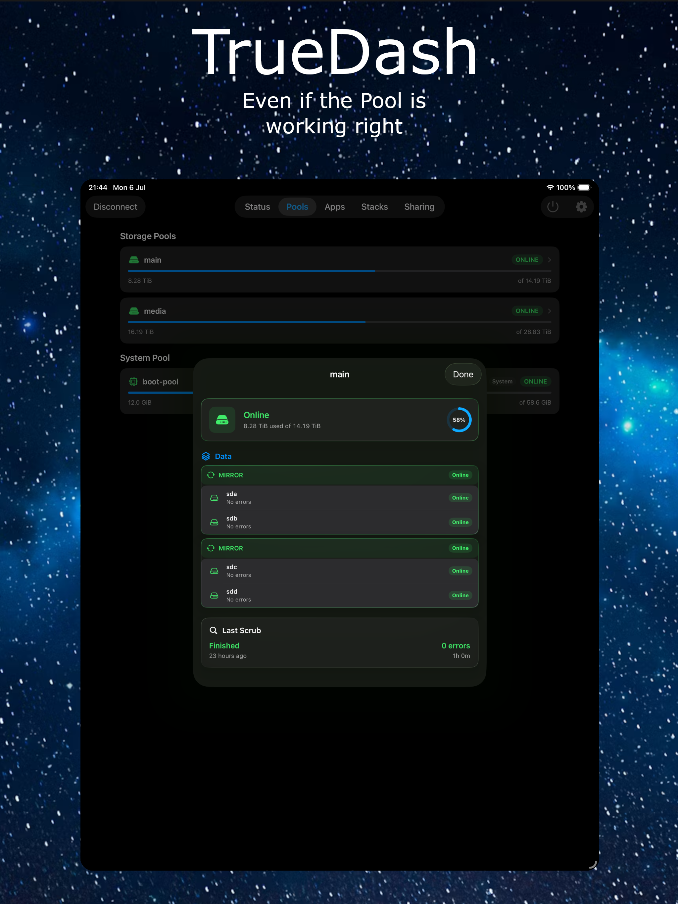Click the first MIRROR sync icon above sda
This screenshot has height=904, width=678.
[x=211, y=475]
